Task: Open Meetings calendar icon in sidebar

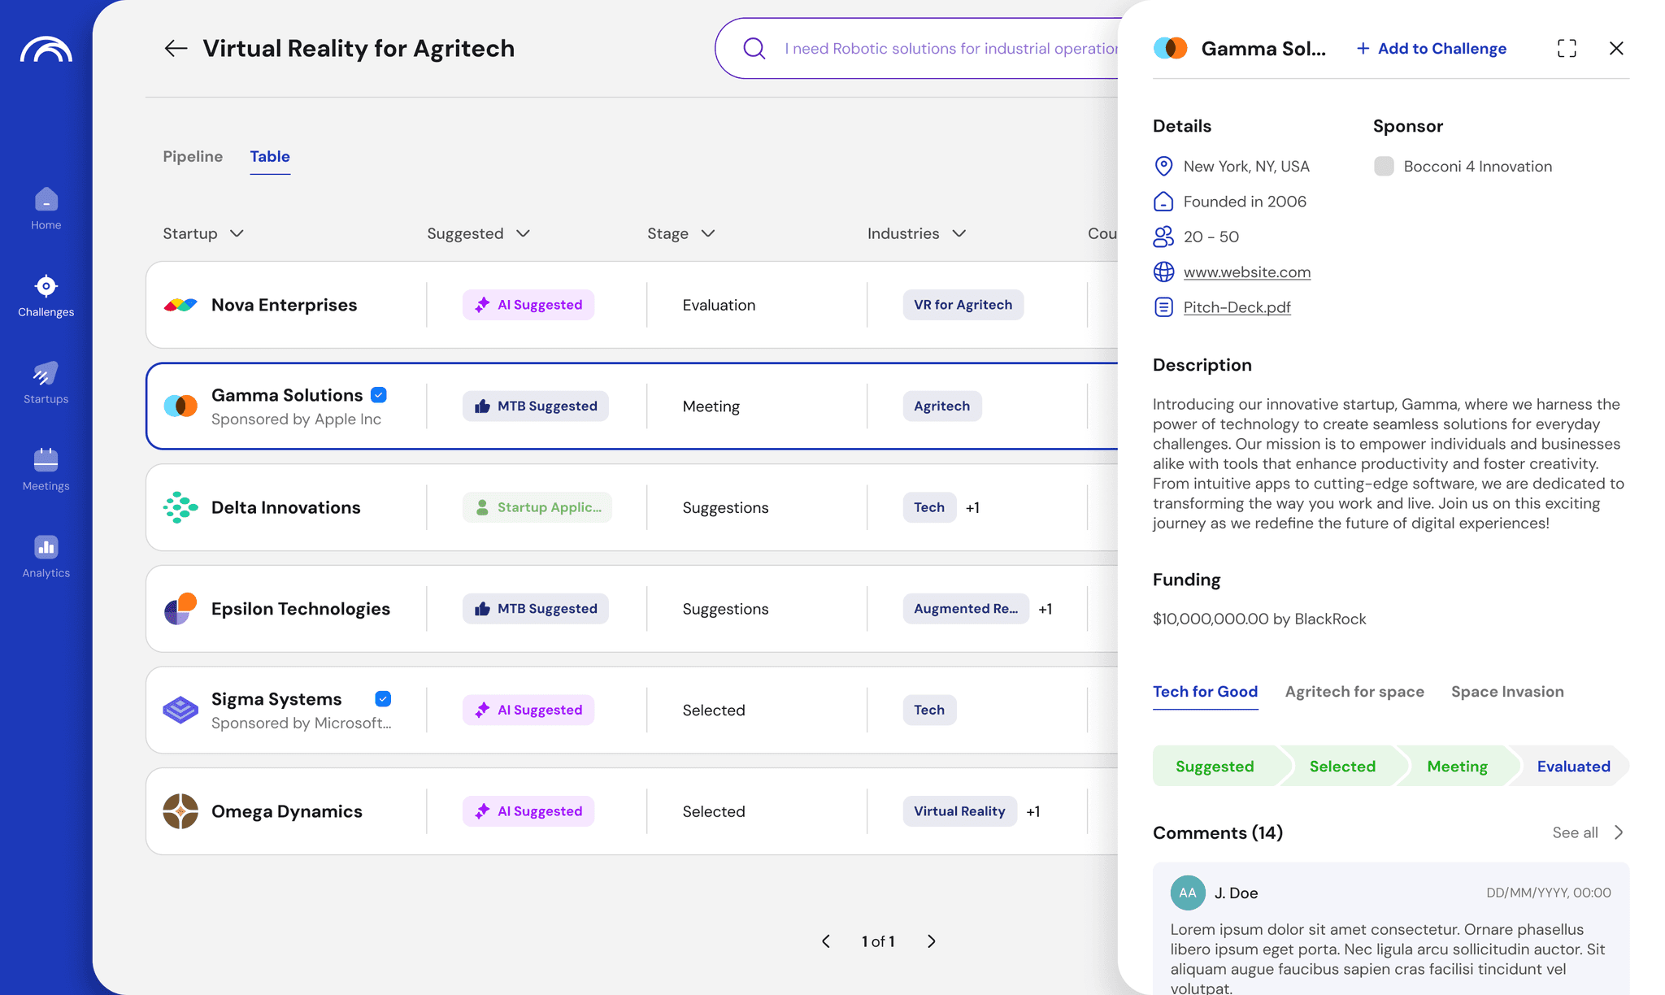Action: [46, 461]
